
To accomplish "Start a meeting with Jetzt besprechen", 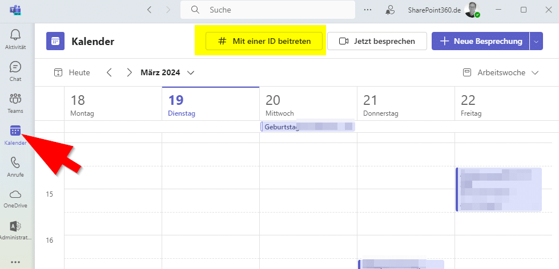I will 377,41.
